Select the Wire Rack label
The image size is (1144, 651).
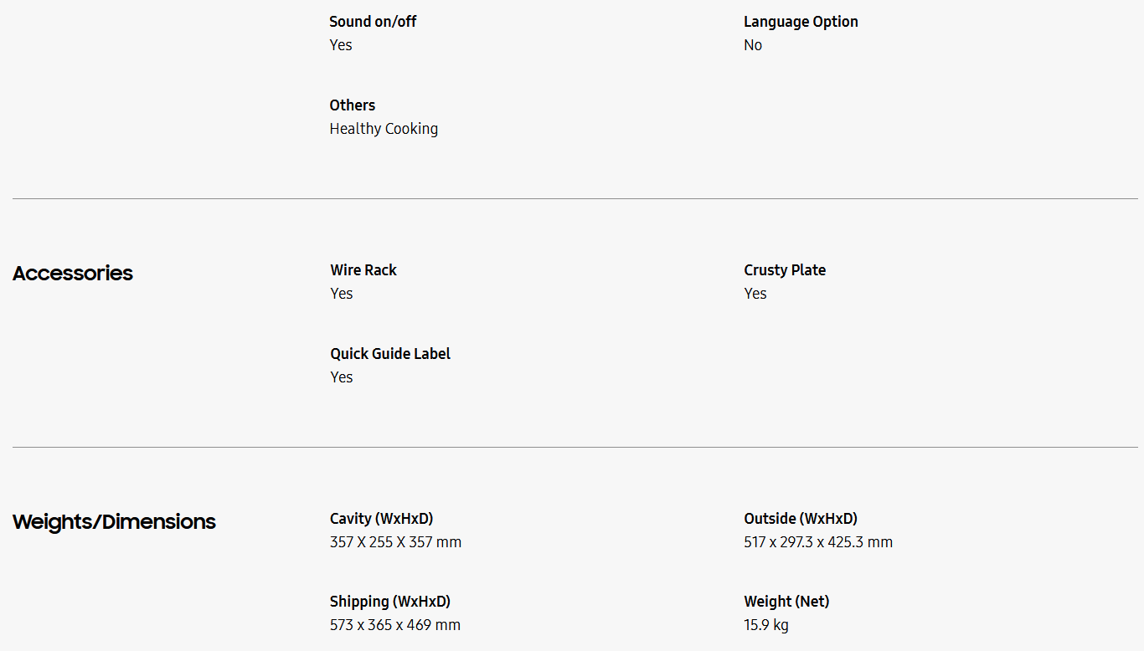pos(363,270)
